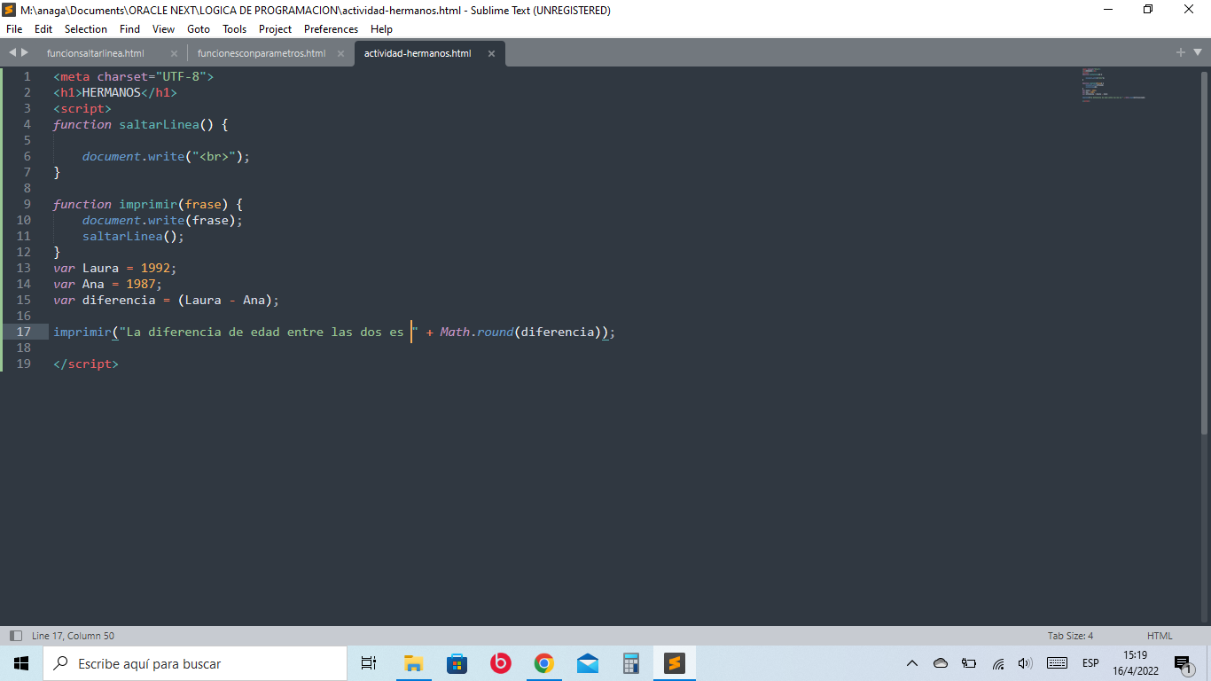Open the notification center icon
The width and height of the screenshot is (1211, 681).
pos(1184,663)
